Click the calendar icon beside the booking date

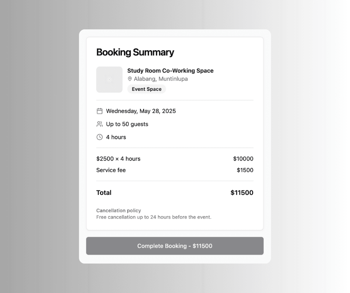[x=99, y=110]
